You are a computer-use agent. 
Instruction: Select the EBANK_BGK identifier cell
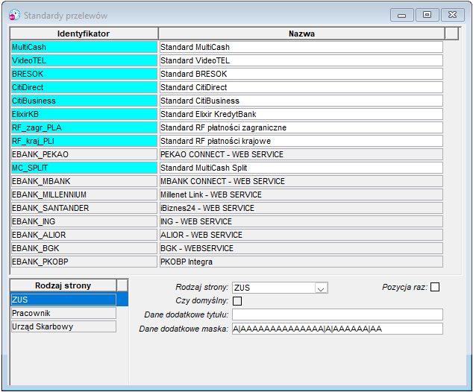(84, 248)
